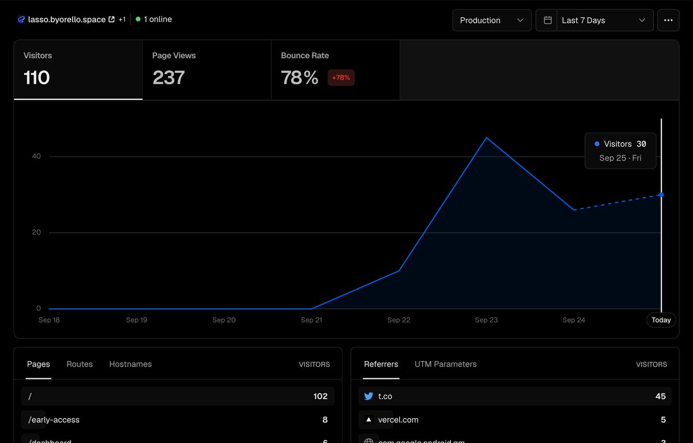
Task: Click the Today marker on the chart axis
Action: point(661,320)
